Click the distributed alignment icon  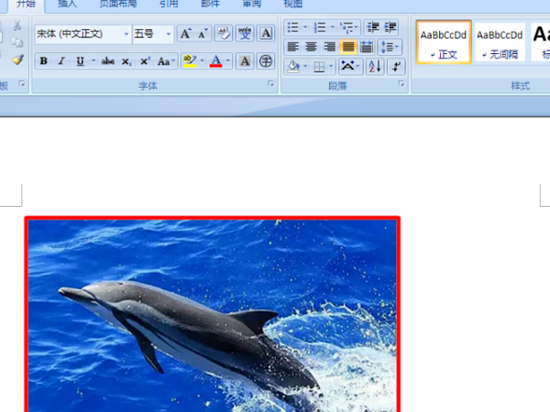(367, 47)
